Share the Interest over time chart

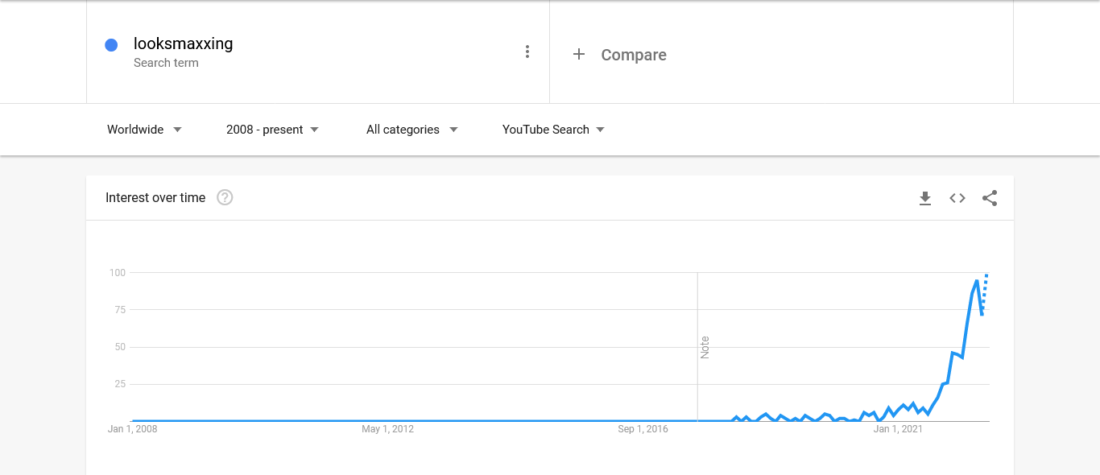pyautogui.click(x=990, y=198)
